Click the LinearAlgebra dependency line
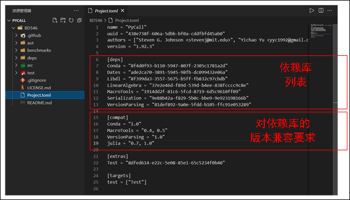 (x=177, y=85)
